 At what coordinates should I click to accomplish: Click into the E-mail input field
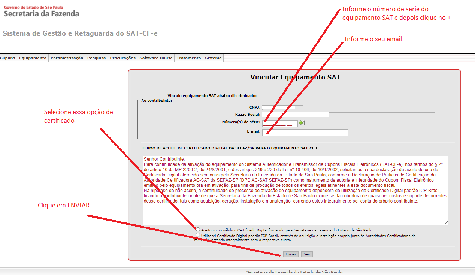point(305,132)
